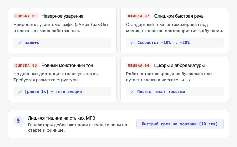Click the heading Цифры и аббревиатуры
237x147 pixels.
pos(179,65)
